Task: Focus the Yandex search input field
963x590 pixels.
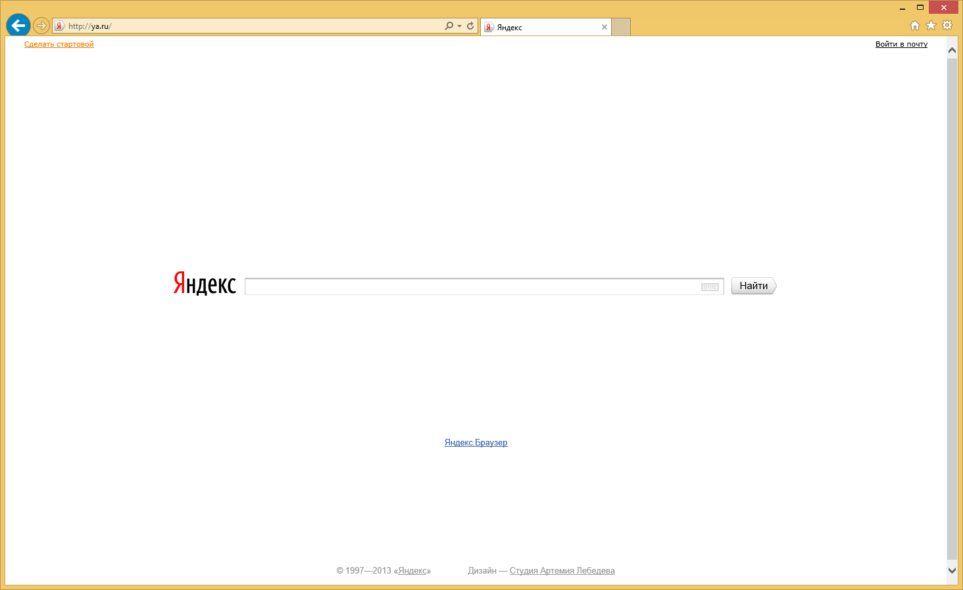Action: click(x=484, y=286)
